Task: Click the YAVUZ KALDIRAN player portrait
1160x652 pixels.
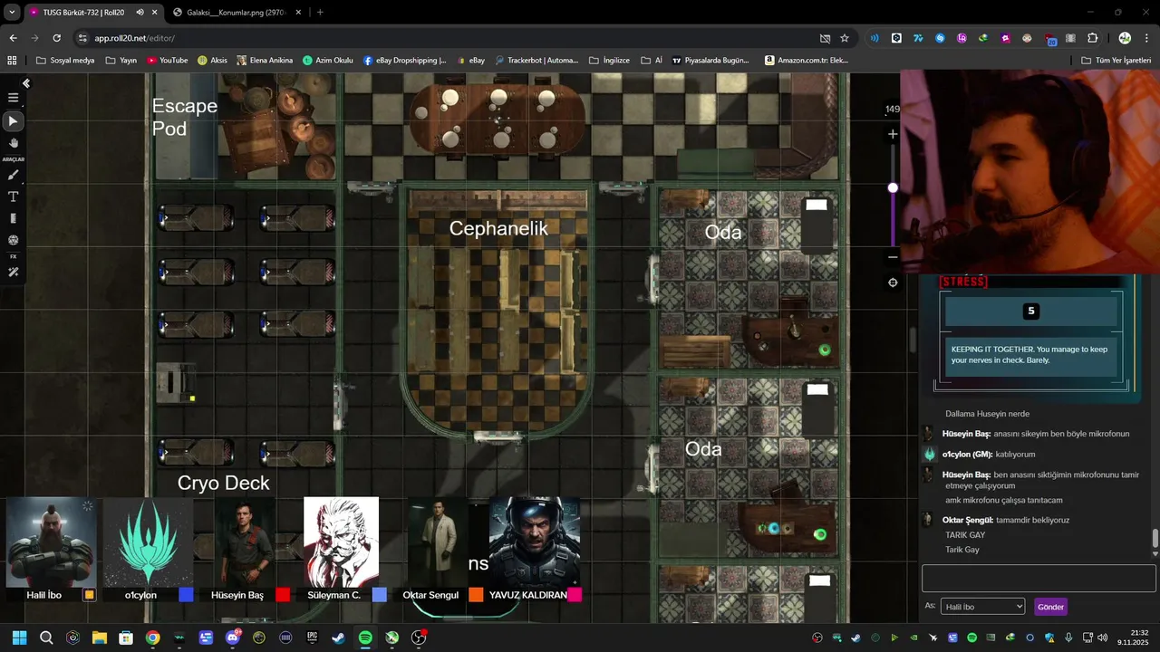Action: point(535,542)
